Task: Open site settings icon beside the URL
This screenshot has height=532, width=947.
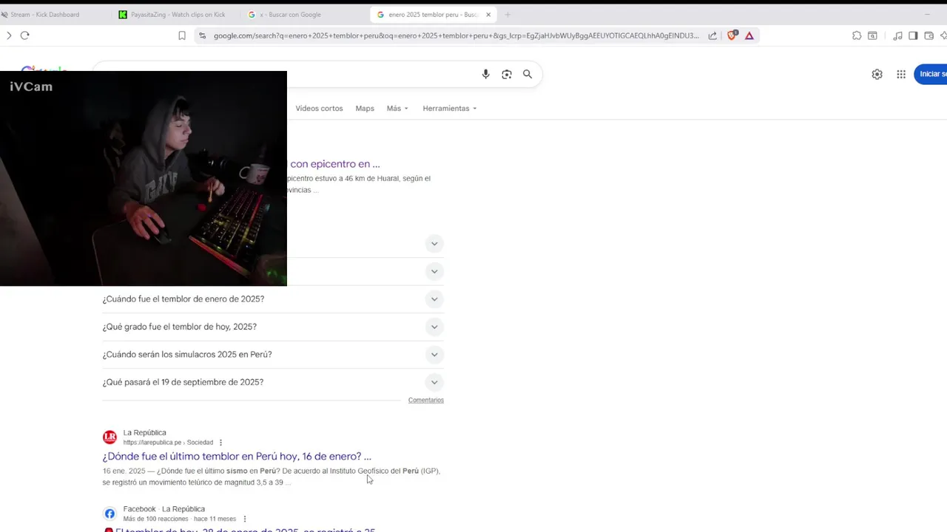Action: pyautogui.click(x=202, y=35)
